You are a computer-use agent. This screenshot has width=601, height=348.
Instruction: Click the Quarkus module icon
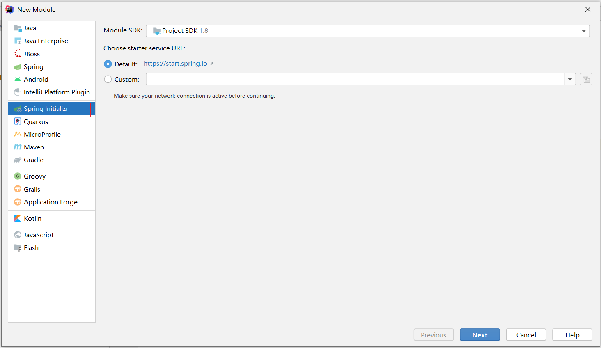(x=18, y=121)
